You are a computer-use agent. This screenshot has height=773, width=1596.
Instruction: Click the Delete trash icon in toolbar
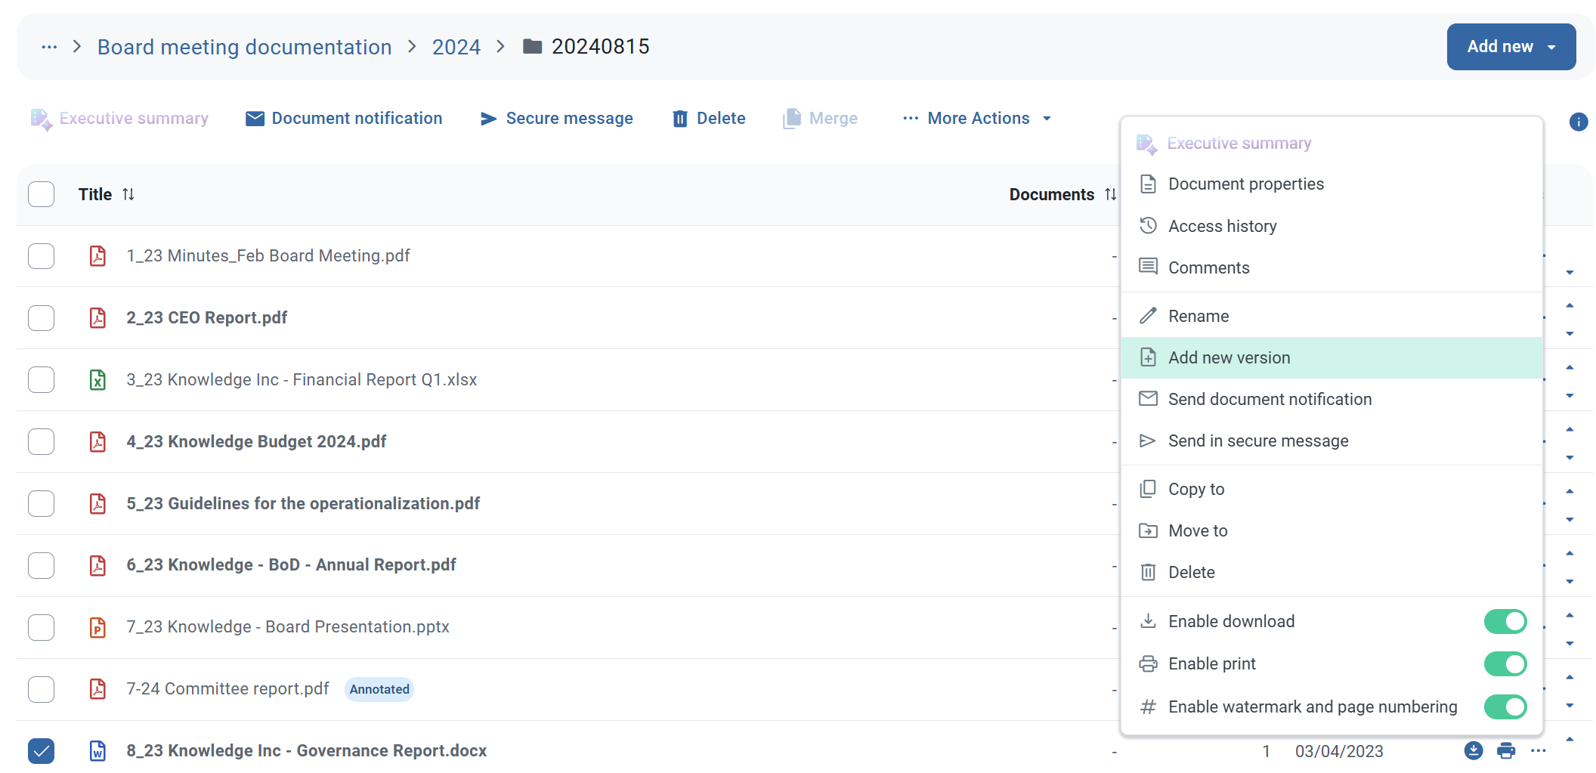tap(680, 119)
